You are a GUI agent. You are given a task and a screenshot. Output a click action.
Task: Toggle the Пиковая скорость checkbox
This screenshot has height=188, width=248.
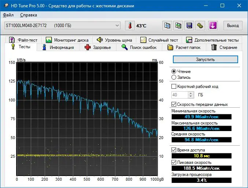[174, 162]
